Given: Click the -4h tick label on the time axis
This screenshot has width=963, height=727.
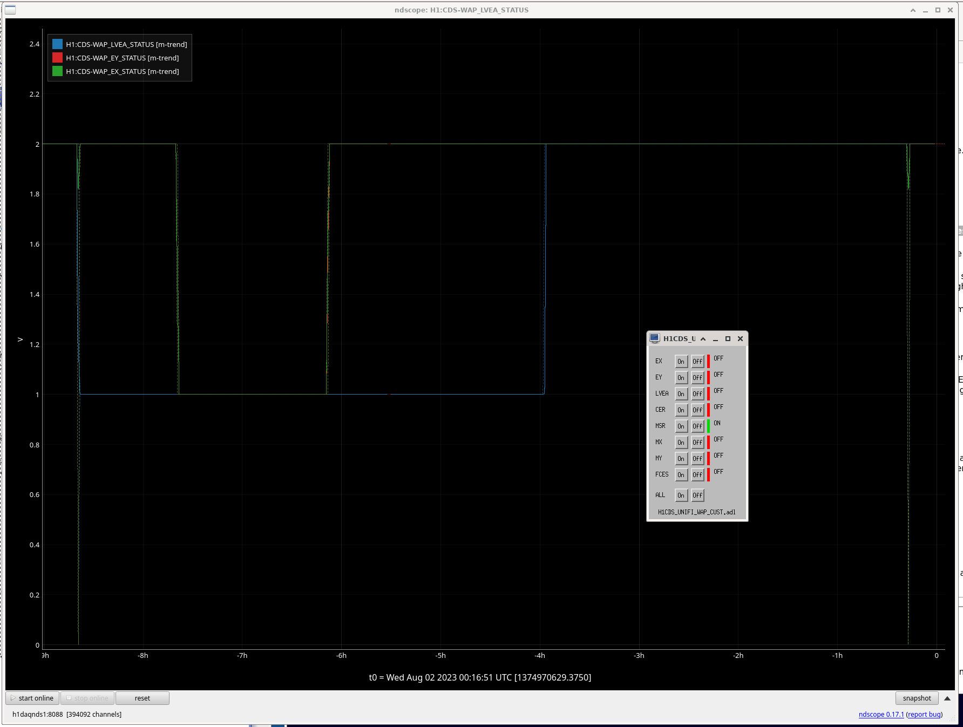Looking at the screenshot, I should click(540, 655).
